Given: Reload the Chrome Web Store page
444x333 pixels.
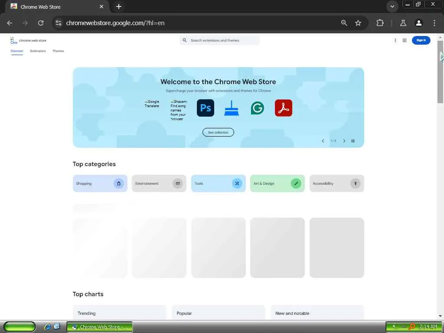Looking at the screenshot, I should click(x=41, y=23).
